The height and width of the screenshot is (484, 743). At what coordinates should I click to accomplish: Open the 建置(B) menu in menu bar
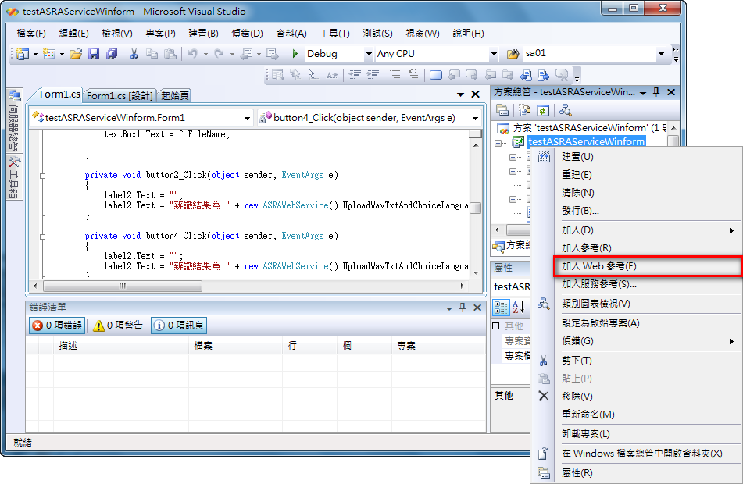(203, 34)
